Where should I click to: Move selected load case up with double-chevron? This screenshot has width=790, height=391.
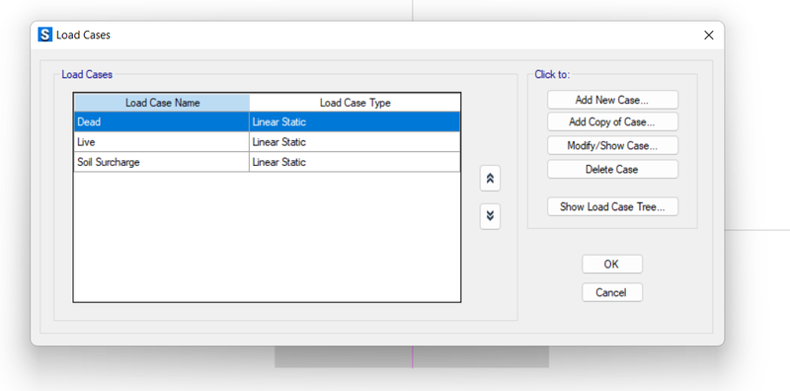(x=490, y=179)
